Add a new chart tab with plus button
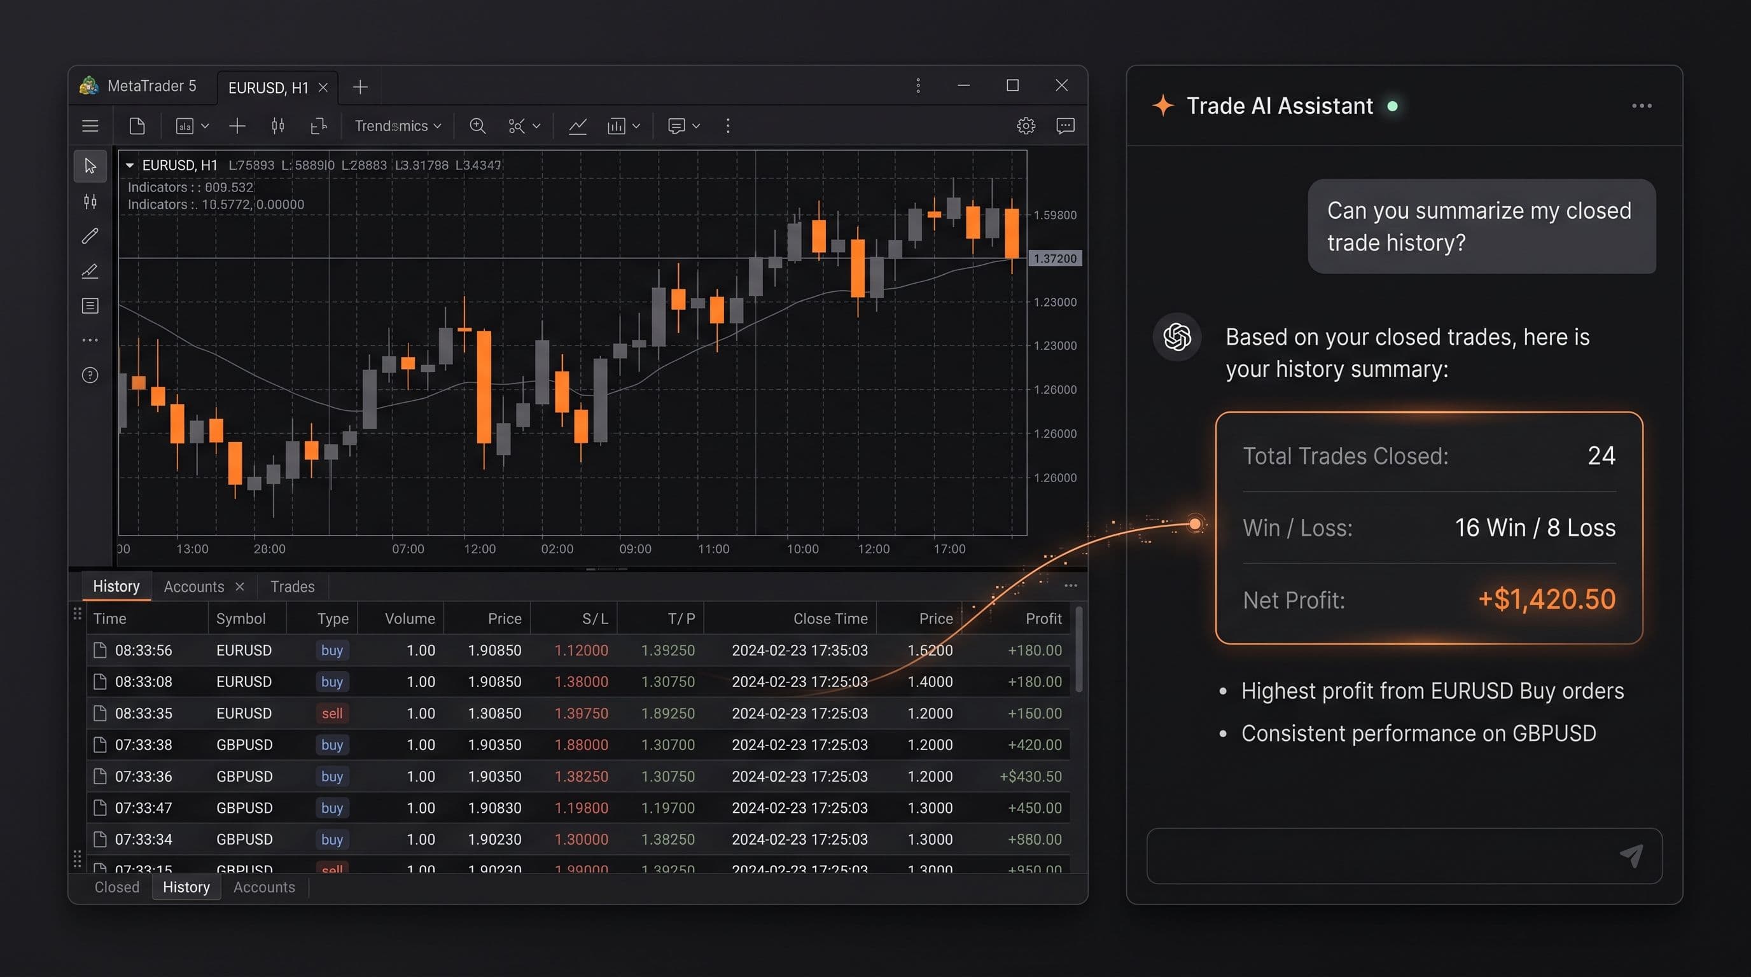 click(360, 87)
